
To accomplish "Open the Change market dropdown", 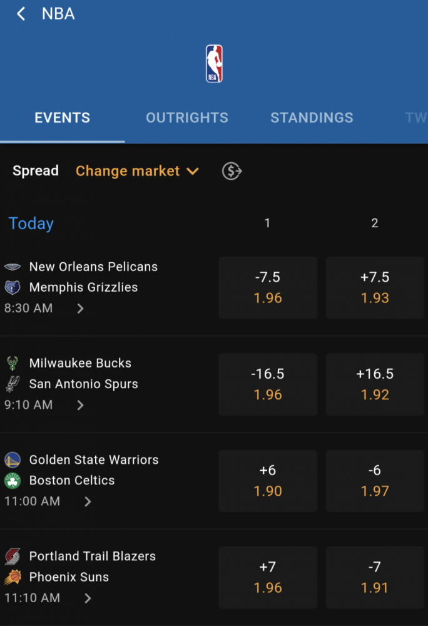I will (137, 172).
